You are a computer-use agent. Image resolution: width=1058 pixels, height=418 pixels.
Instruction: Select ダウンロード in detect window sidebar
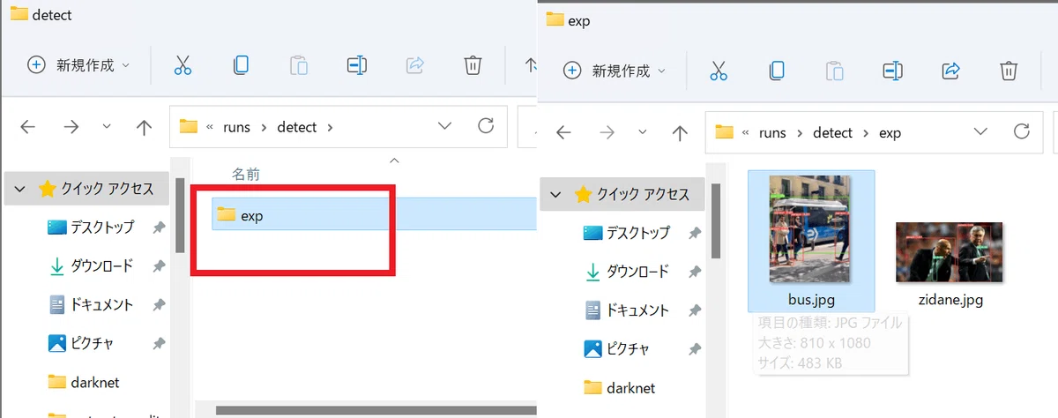(x=90, y=266)
